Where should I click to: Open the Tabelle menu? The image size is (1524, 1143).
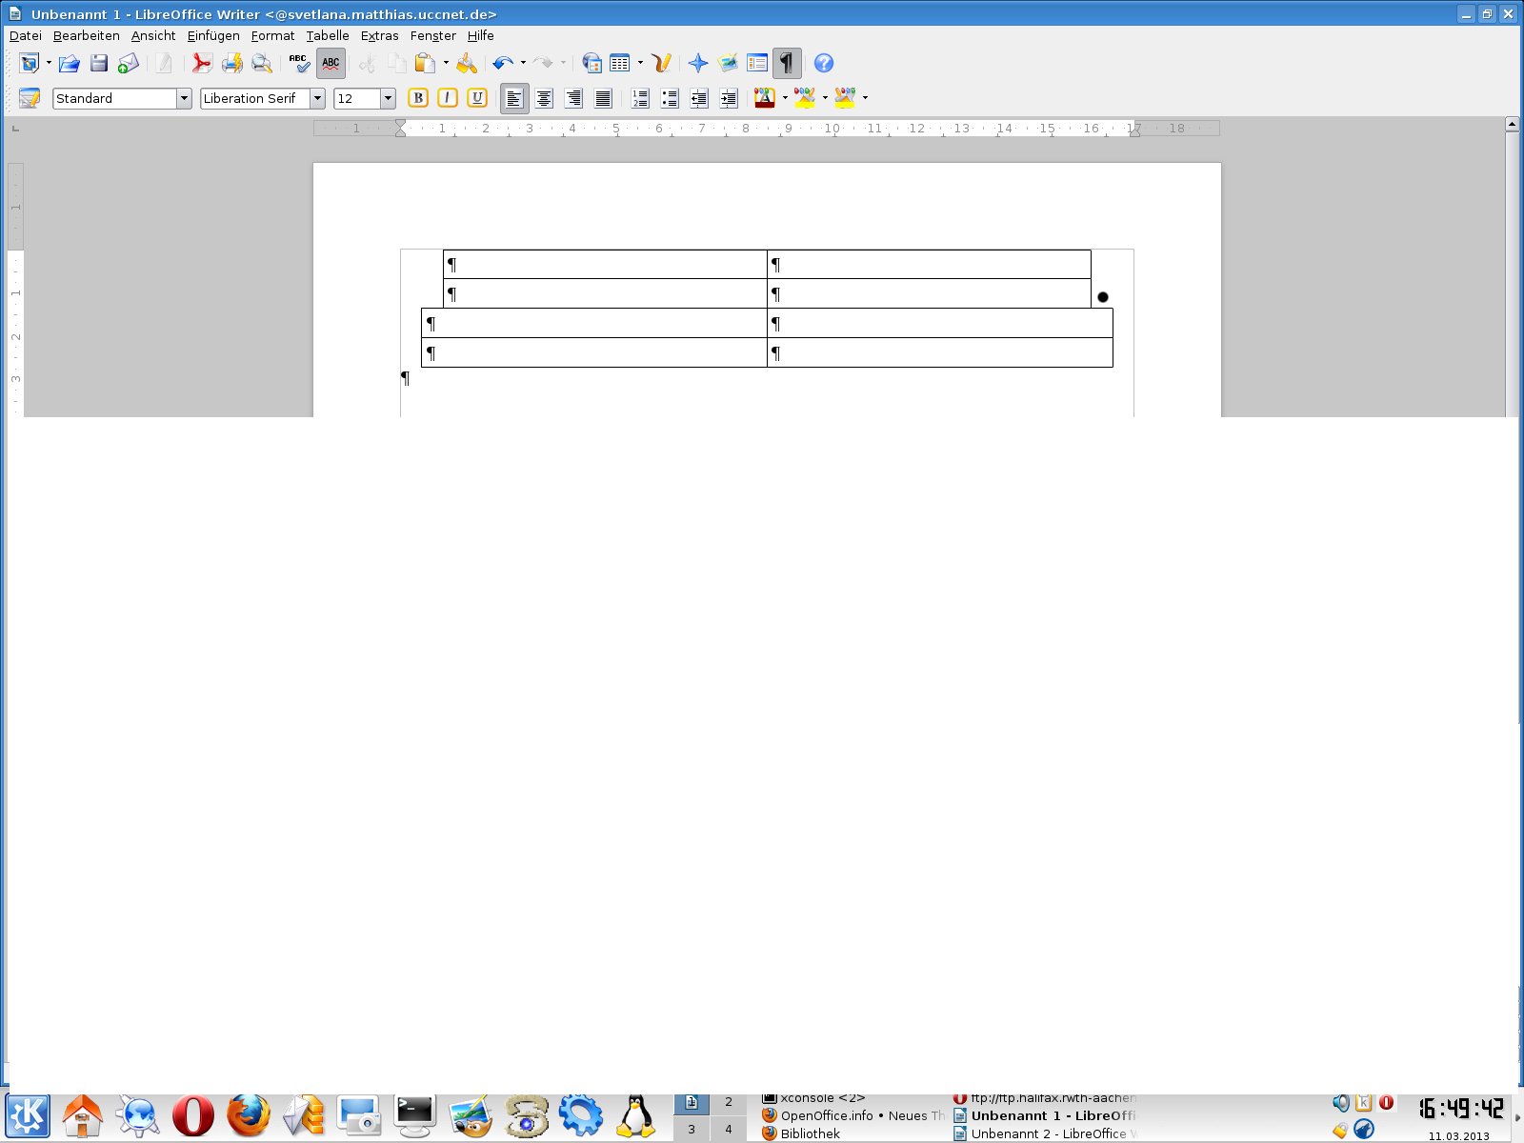327,36
